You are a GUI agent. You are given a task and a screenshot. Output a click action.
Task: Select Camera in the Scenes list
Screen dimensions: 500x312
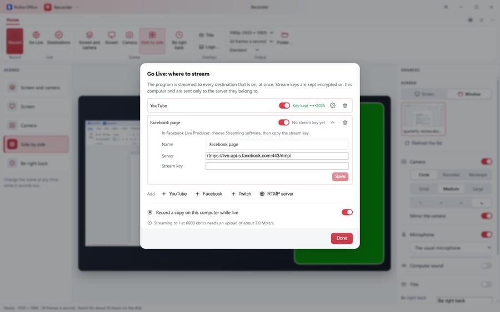[36, 126]
